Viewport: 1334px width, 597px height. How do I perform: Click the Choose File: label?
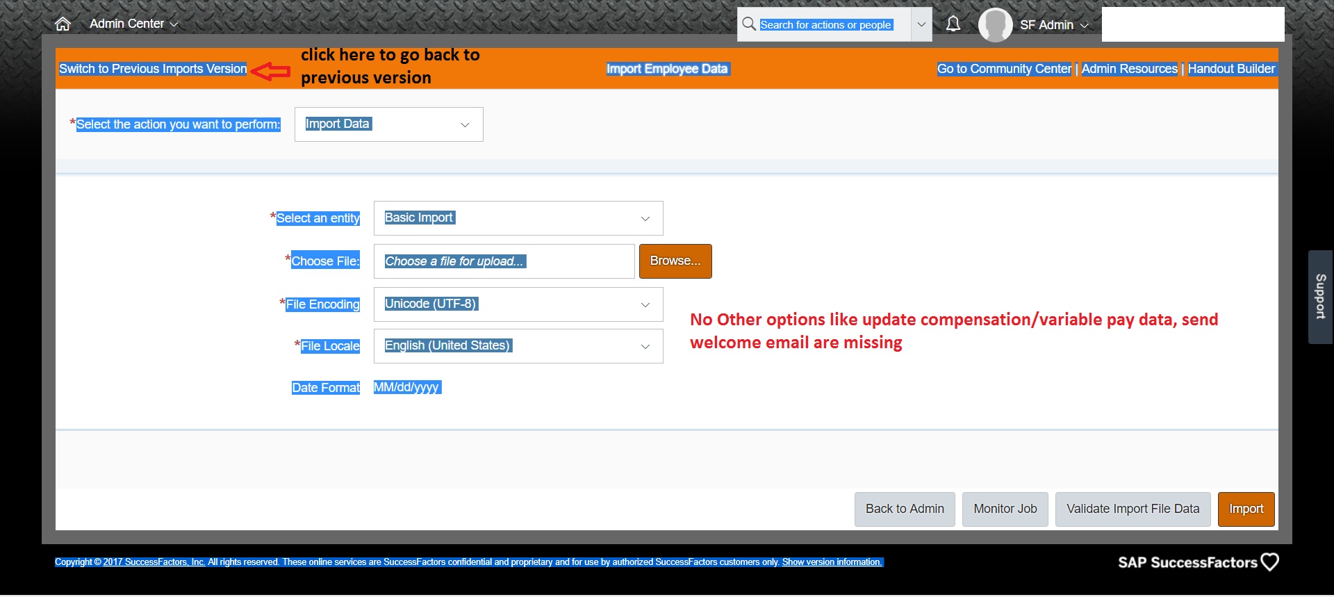tap(325, 261)
